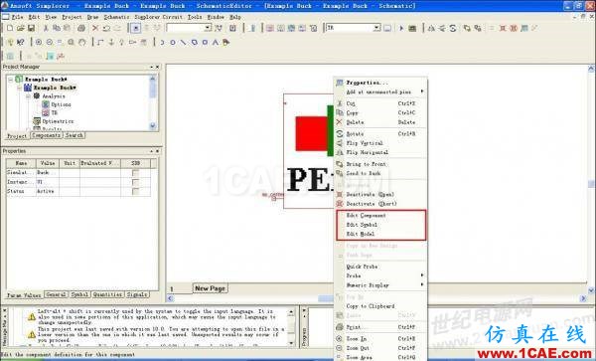Select the line drawing tool icon

[x=183, y=42]
